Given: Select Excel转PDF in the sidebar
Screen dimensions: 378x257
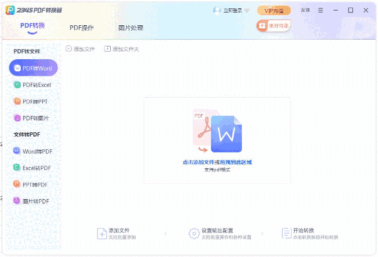Looking at the screenshot, I should [32, 168].
